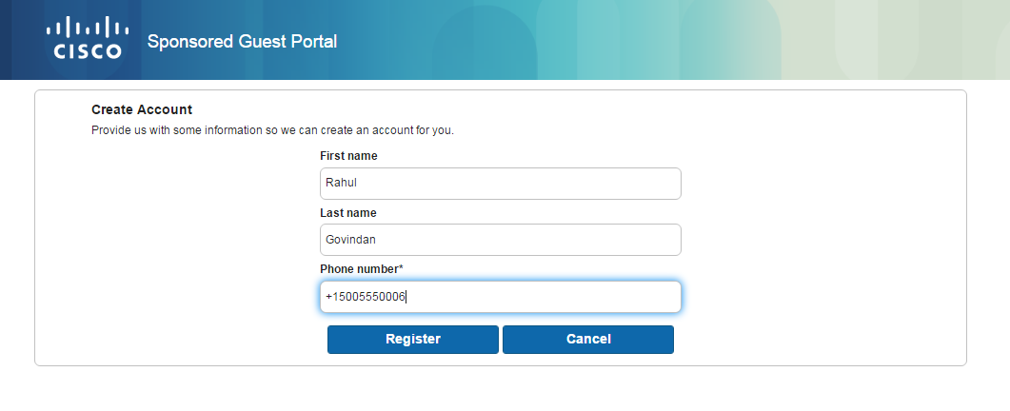Click the First name label
1010x411 pixels.
coord(348,156)
